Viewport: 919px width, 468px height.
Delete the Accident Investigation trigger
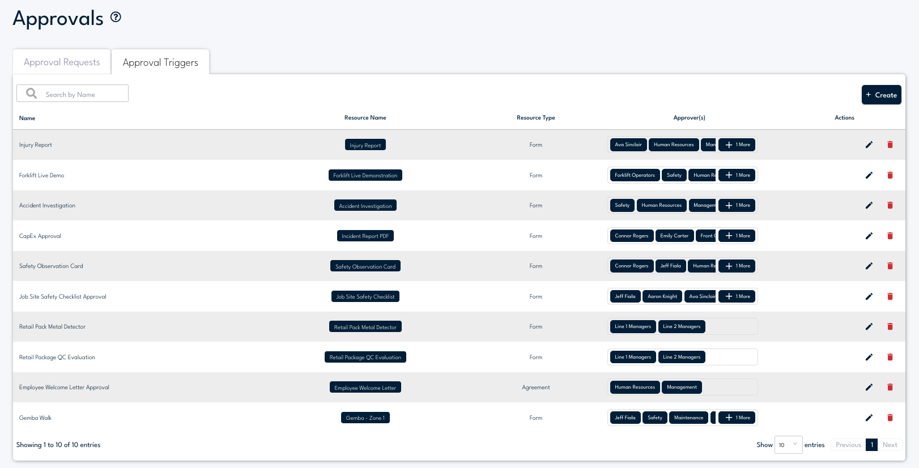coord(890,206)
